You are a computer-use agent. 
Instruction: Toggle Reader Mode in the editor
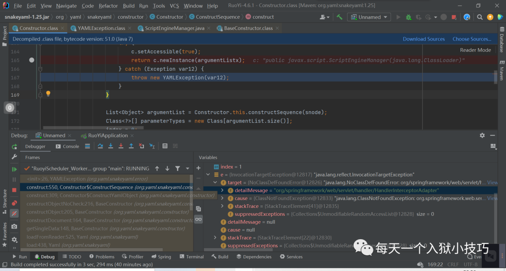[x=476, y=50]
